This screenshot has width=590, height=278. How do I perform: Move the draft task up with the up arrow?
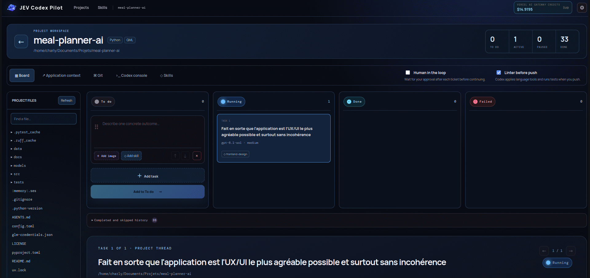(x=175, y=156)
